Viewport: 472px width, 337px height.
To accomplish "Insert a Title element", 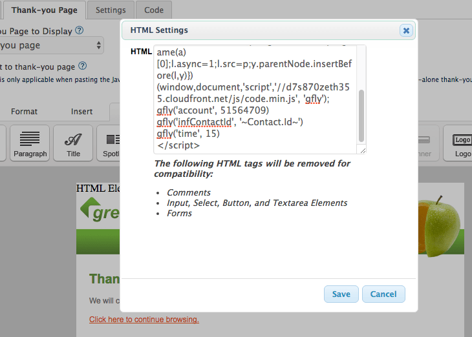I will click(73, 143).
